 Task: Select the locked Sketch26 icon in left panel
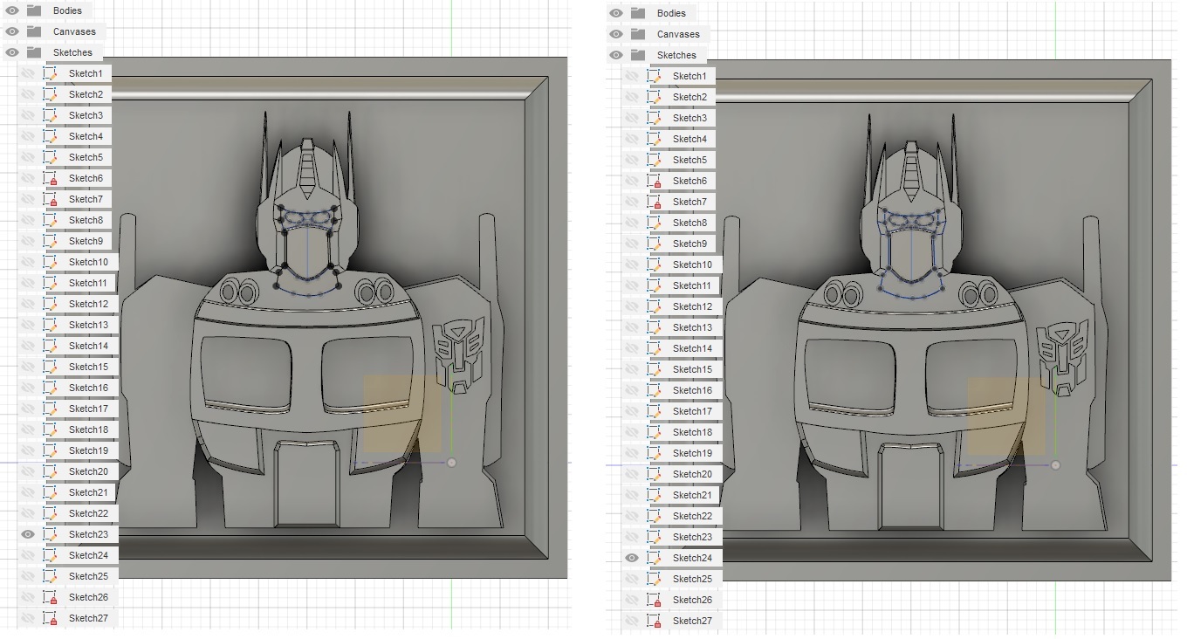[x=51, y=597]
